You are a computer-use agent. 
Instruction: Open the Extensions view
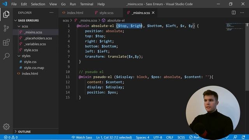6,42
